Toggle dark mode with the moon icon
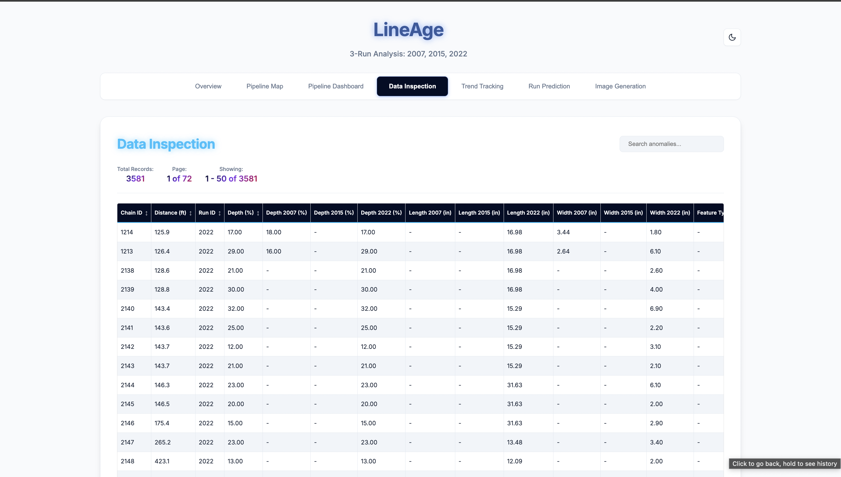 coord(732,37)
